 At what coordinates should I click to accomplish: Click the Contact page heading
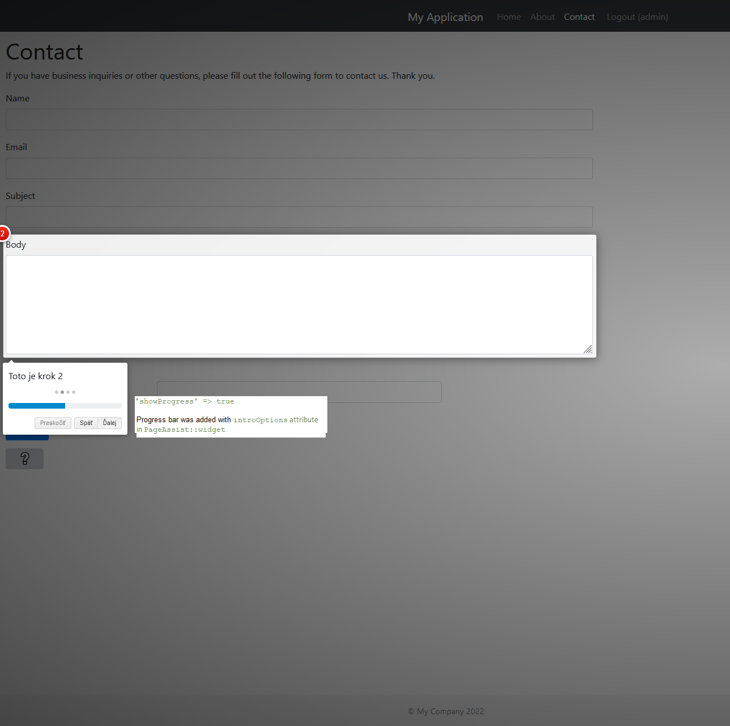(x=44, y=52)
